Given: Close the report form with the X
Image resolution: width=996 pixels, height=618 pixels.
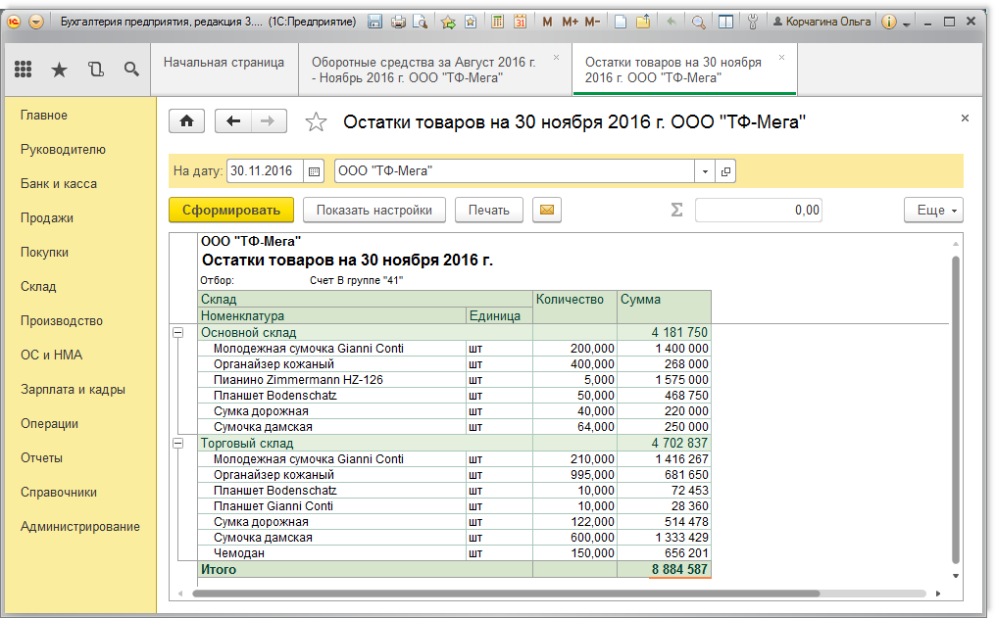Looking at the screenshot, I should point(965,118).
